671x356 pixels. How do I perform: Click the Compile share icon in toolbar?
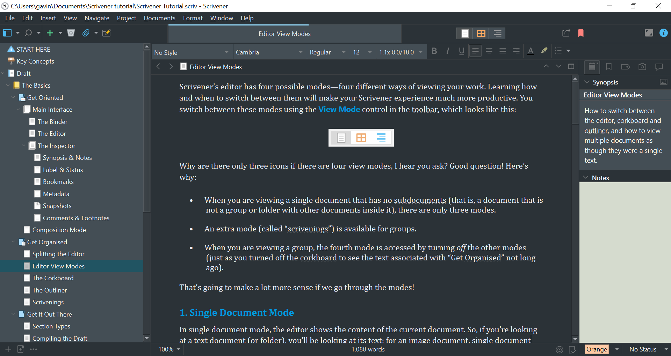[566, 33]
